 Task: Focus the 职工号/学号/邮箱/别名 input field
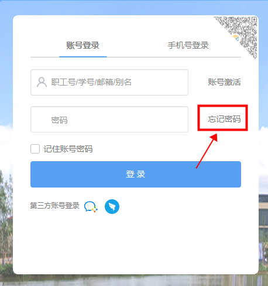109,82
